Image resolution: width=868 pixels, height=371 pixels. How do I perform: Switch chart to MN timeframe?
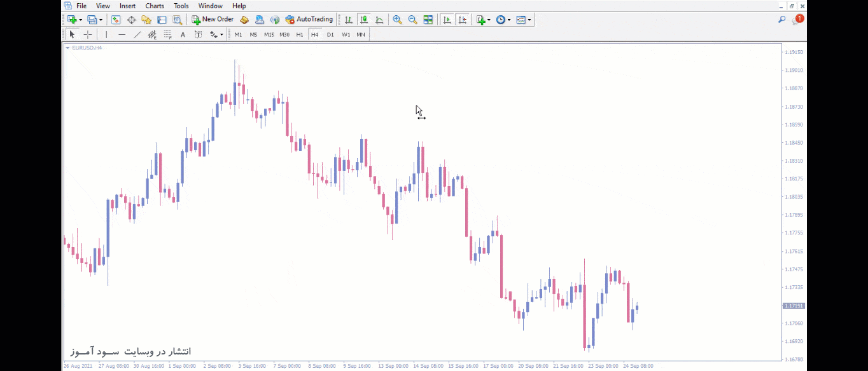point(361,34)
